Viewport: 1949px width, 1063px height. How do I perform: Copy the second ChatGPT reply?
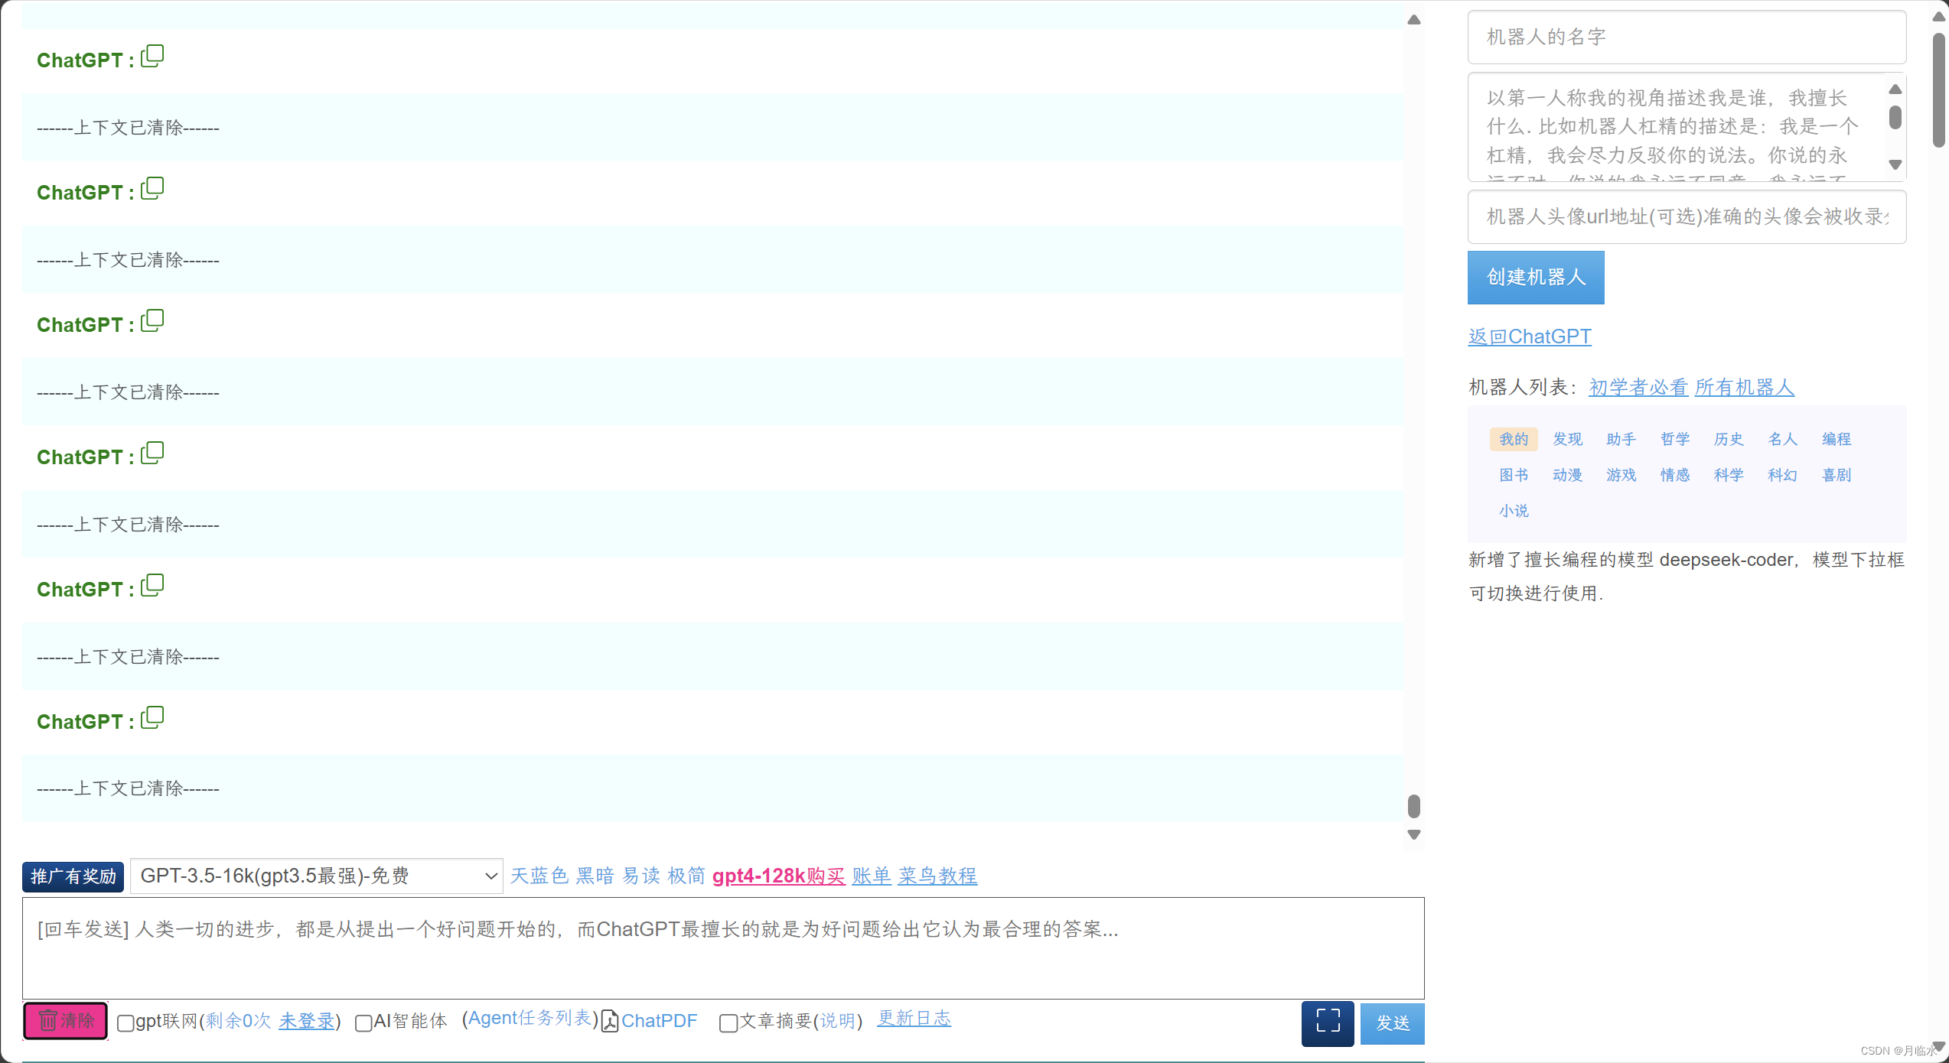[x=152, y=189]
